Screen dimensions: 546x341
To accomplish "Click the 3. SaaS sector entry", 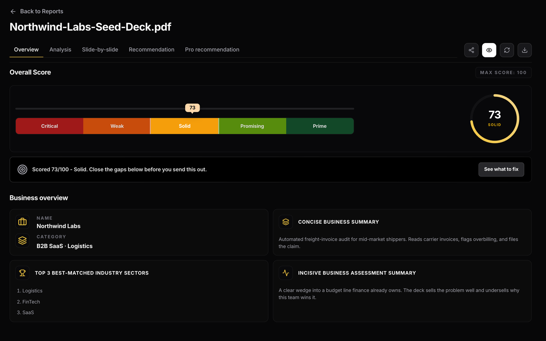I will (x=26, y=312).
